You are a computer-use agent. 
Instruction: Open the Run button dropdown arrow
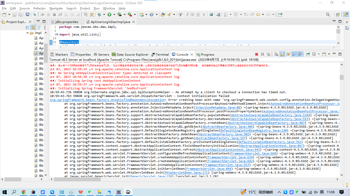click(x=114, y=15)
